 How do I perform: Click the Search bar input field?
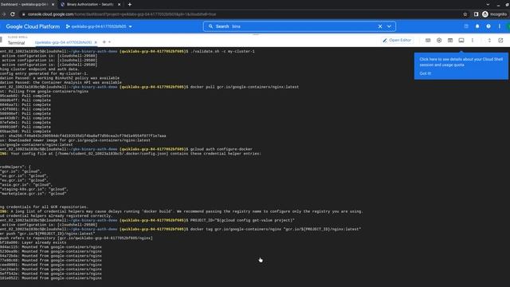300,26
